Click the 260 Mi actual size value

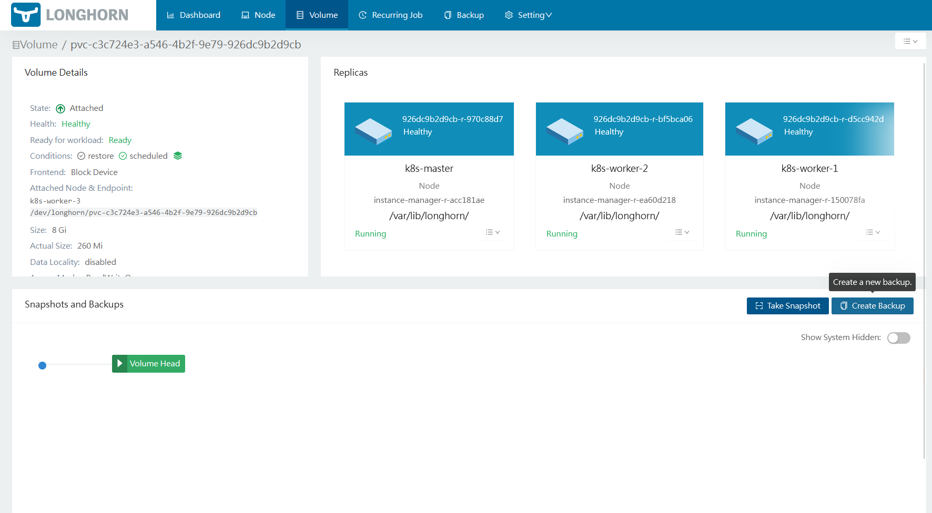click(90, 246)
